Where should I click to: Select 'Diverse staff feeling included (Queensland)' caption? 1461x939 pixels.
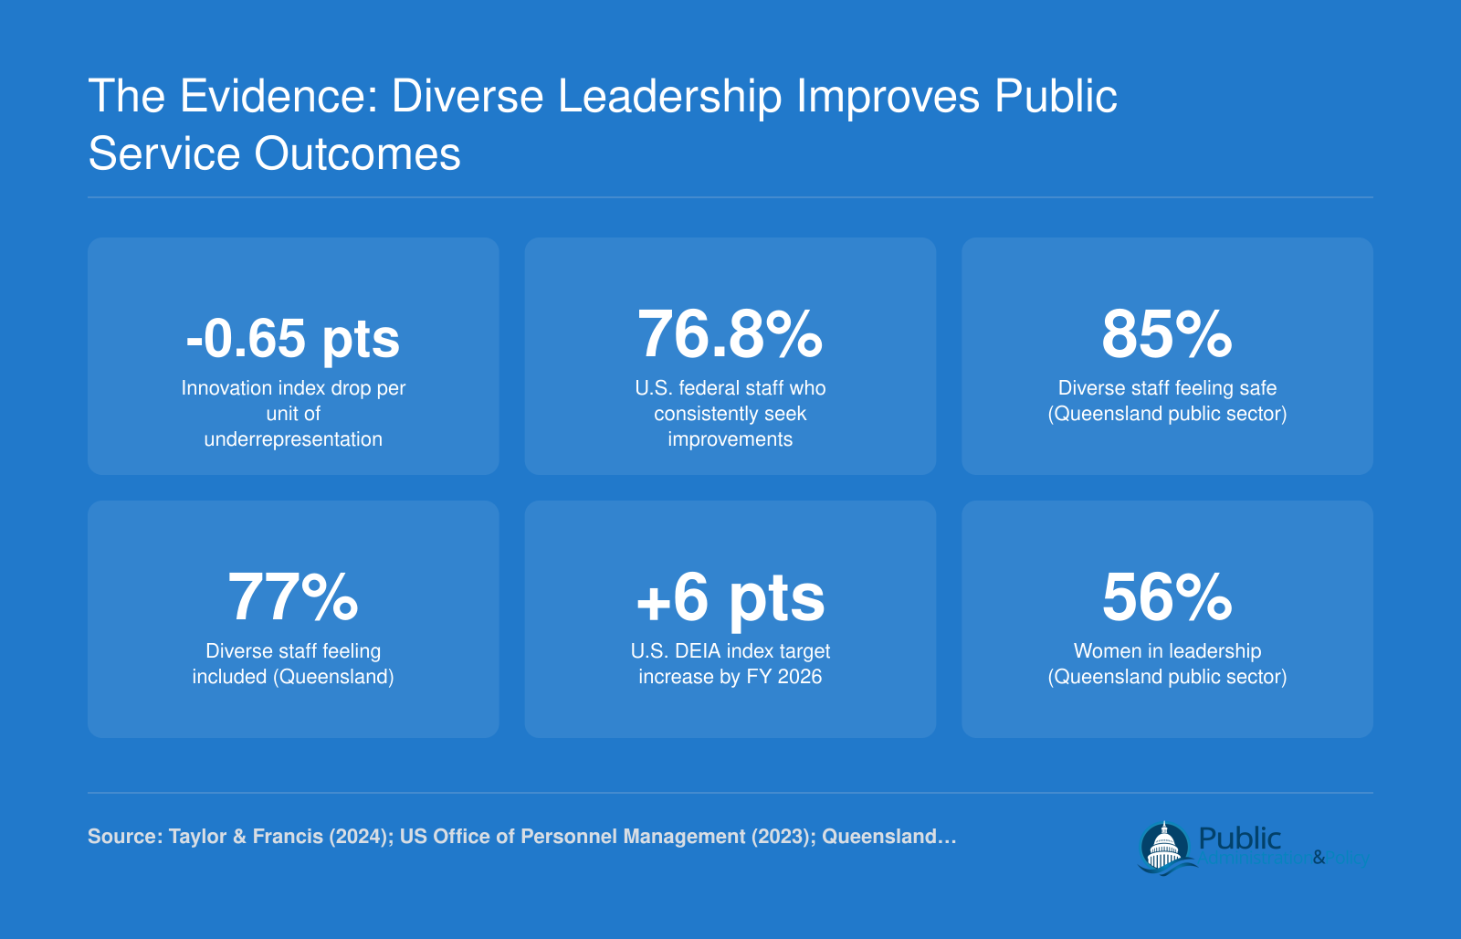[x=293, y=663]
